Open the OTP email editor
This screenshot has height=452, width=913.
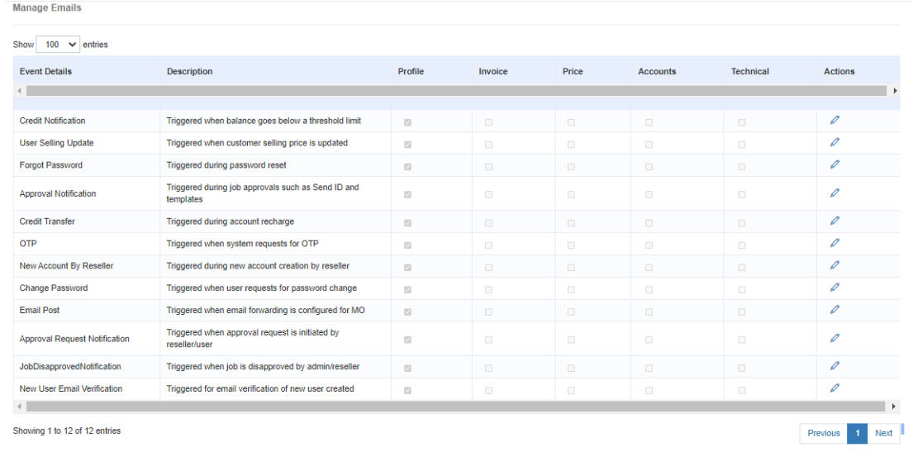(x=835, y=244)
